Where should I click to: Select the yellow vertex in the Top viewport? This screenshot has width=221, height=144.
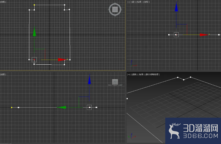(x=34, y=5)
